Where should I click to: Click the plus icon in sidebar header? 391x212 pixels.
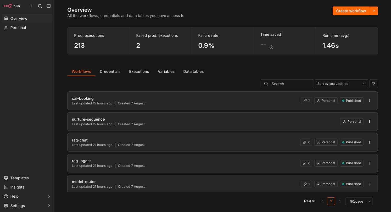click(31, 6)
